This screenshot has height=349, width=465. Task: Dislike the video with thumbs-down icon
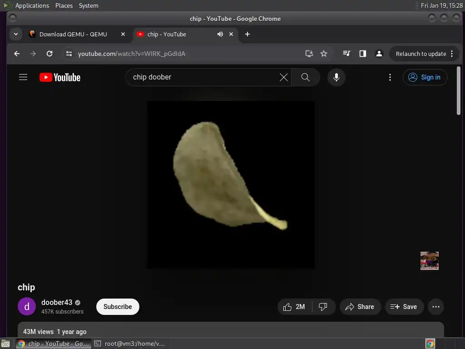point(323,307)
